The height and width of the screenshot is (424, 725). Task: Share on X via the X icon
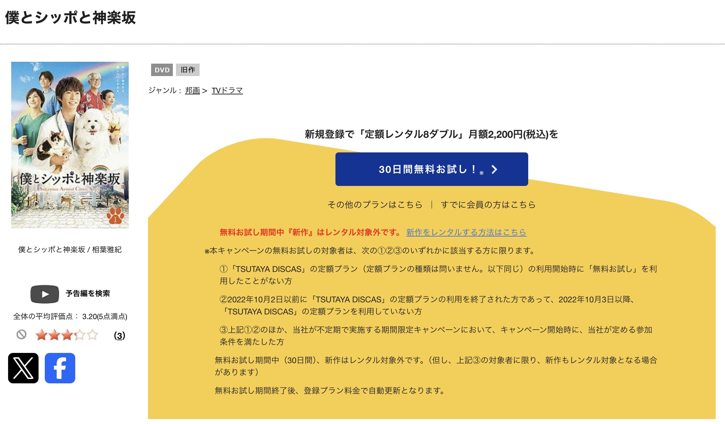coord(23,368)
